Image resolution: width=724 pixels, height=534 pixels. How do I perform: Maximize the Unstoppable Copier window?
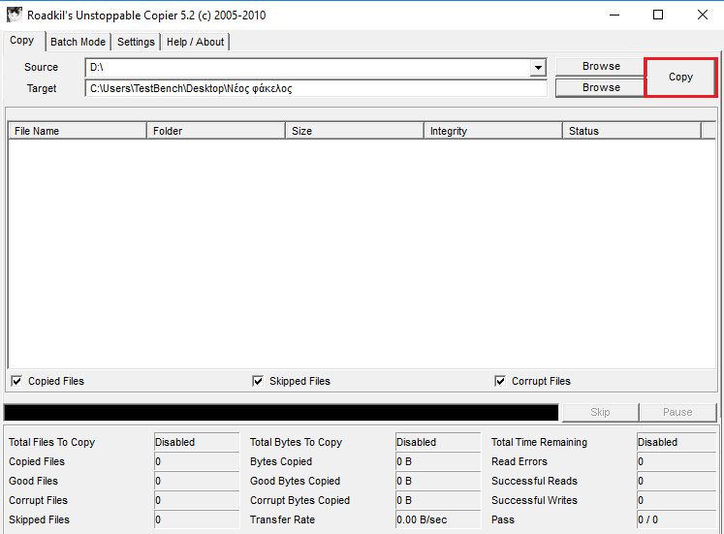[x=658, y=15]
